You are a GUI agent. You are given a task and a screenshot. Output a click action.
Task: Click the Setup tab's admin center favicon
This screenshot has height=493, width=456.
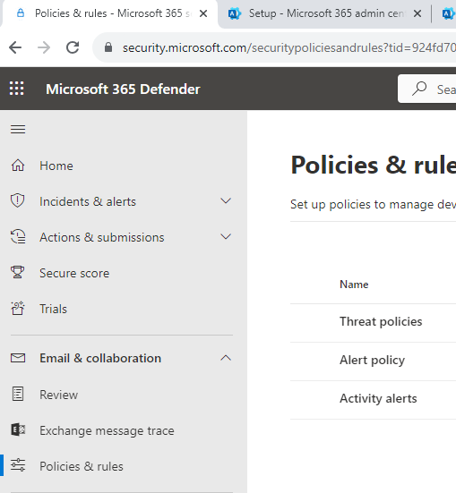coord(235,13)
